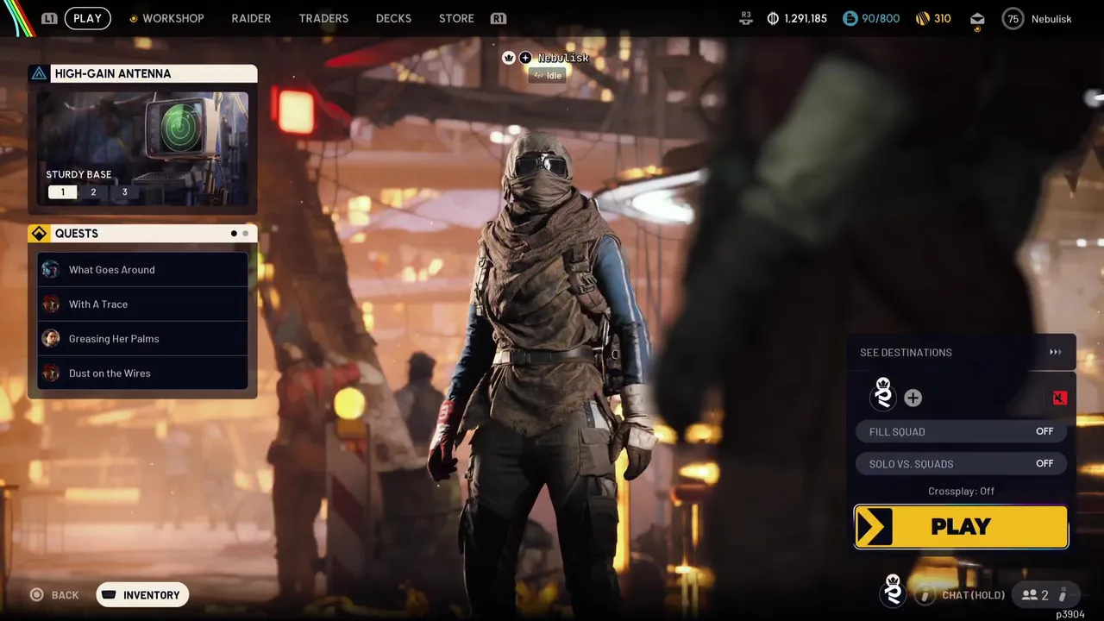
Task: Click the yellow striped currency icon beside 310
Action: click(922, 18)
